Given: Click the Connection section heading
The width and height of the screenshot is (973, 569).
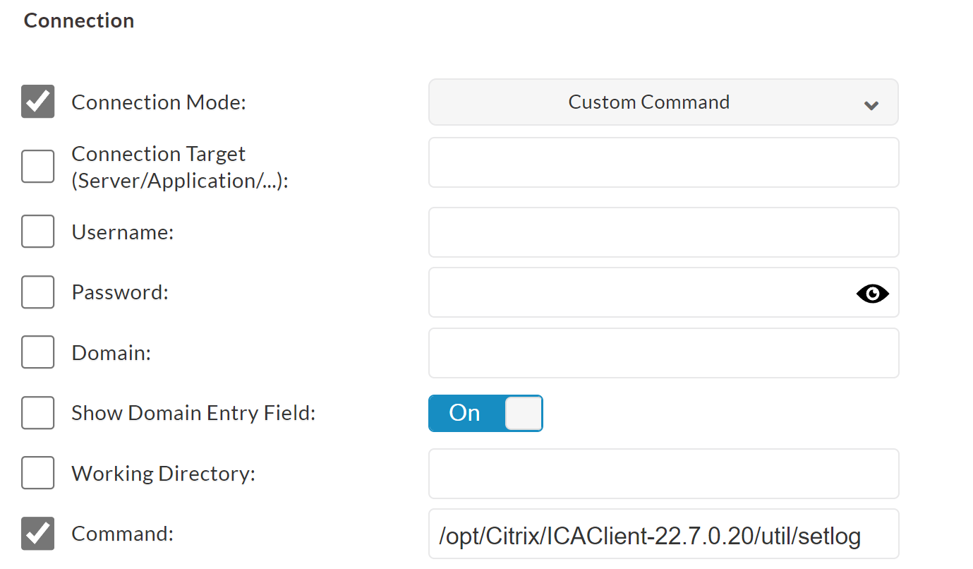Looking at the screenshot, I should (x=78, y=20).
